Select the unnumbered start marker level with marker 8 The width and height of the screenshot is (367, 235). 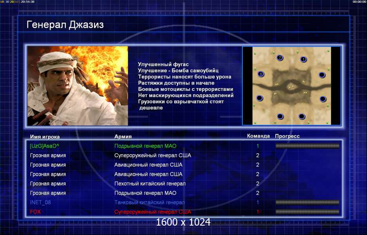point(322,75)
